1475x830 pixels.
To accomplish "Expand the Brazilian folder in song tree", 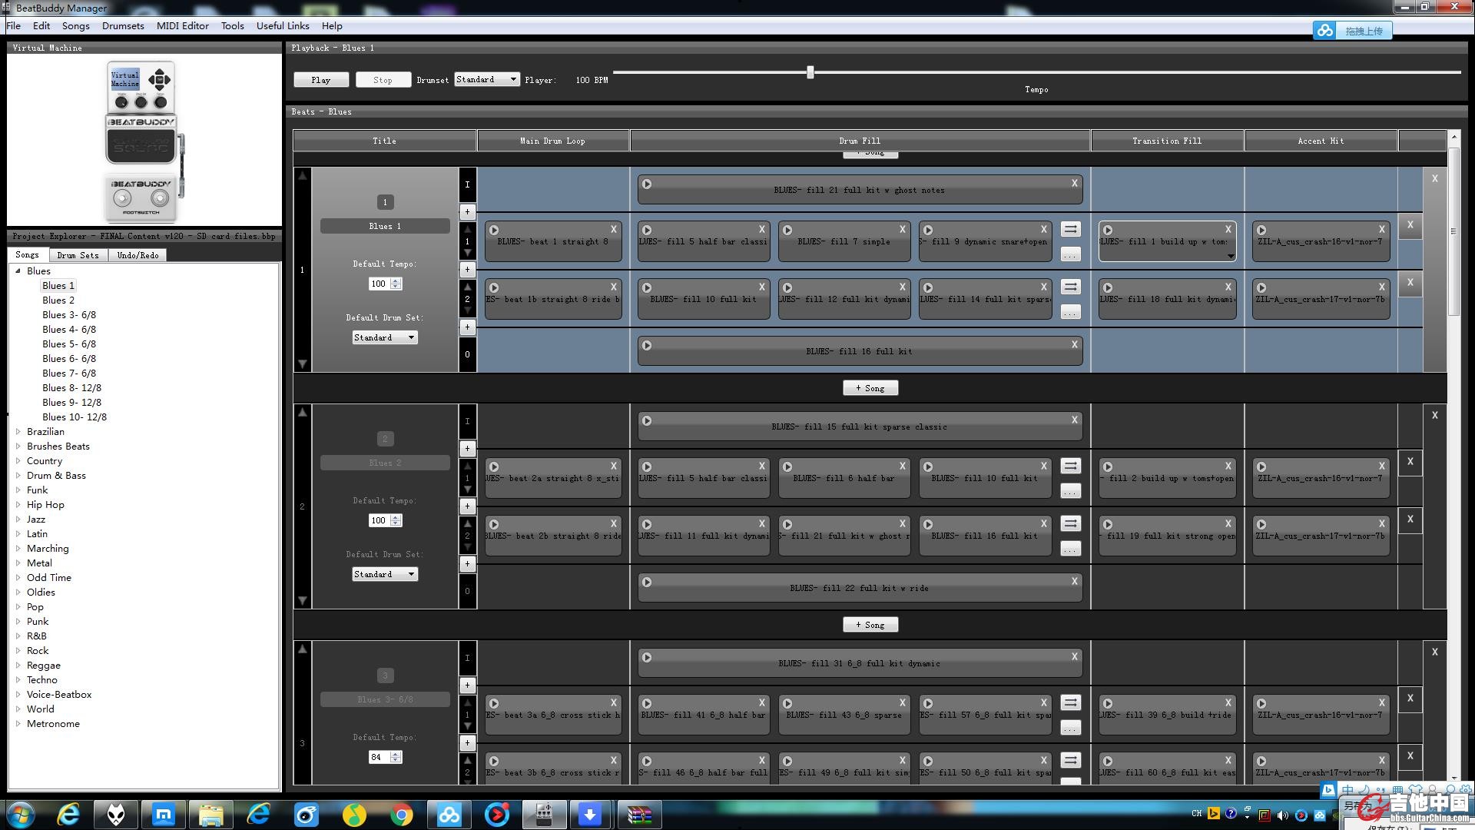I will 18,432.
